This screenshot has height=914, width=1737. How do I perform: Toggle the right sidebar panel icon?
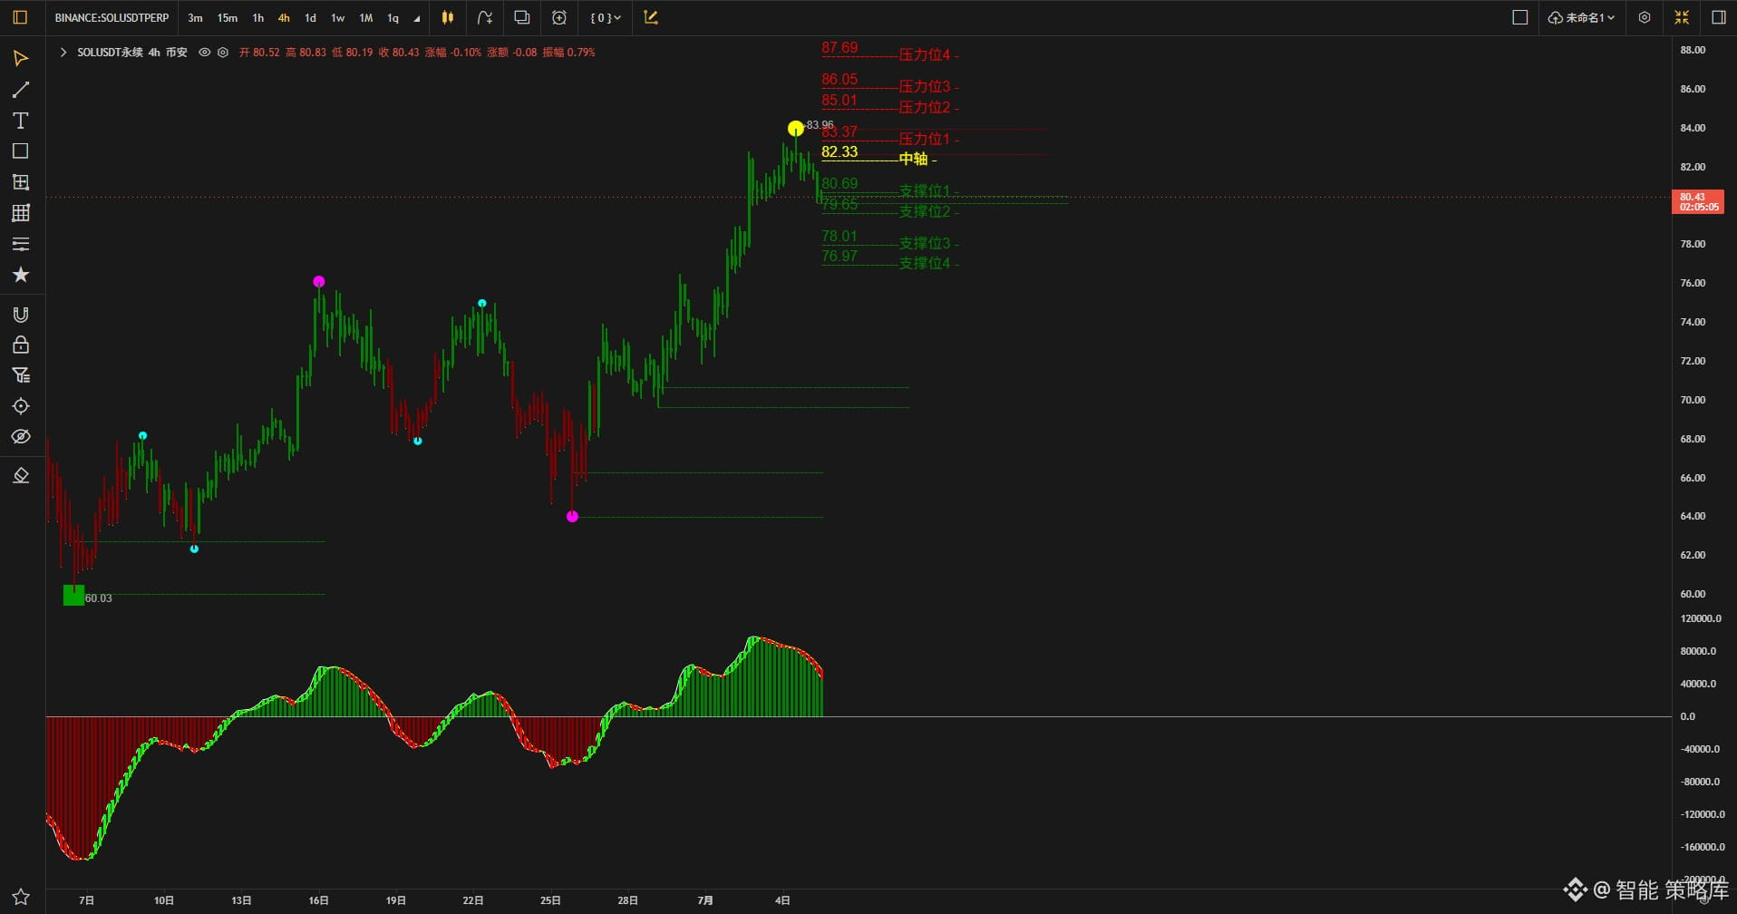[x=1718, y=17]
